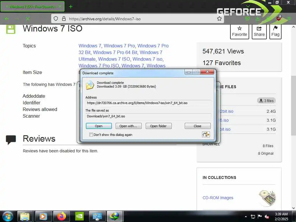
Task: Click the download Address field
Action: click(x=148, y=103)
